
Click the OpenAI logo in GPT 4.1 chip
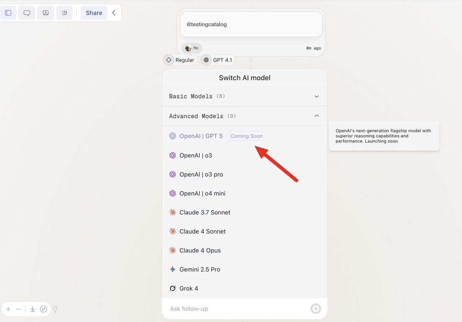tap(206, 60)
